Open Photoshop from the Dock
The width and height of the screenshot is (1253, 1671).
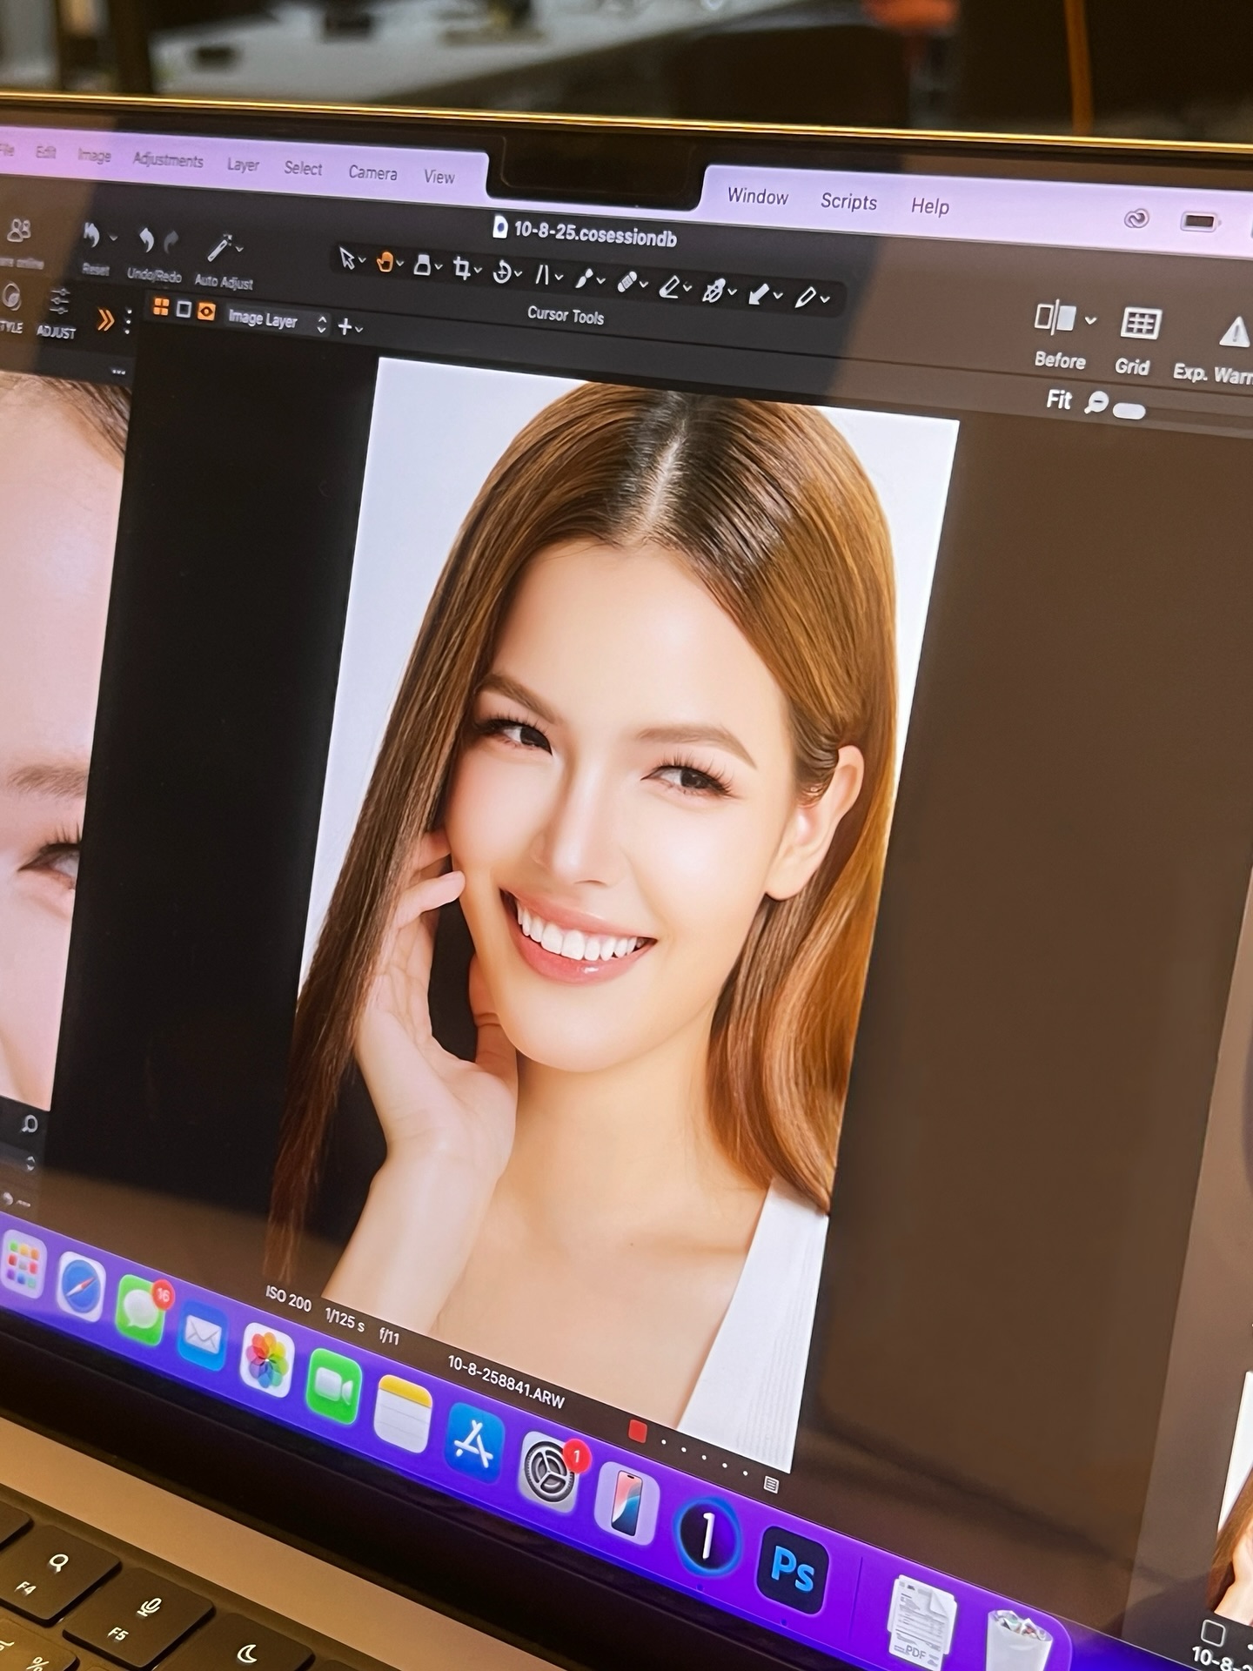click(x=792, y=1570)
